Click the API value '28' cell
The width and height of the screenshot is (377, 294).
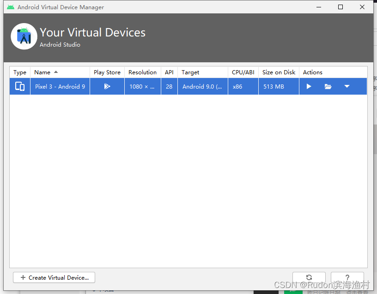[169, 86]
